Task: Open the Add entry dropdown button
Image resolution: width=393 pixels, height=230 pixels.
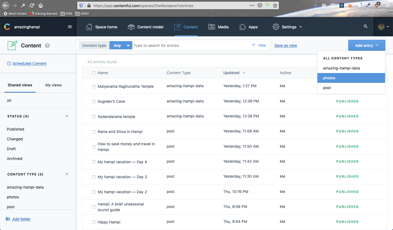Action: 367,46
